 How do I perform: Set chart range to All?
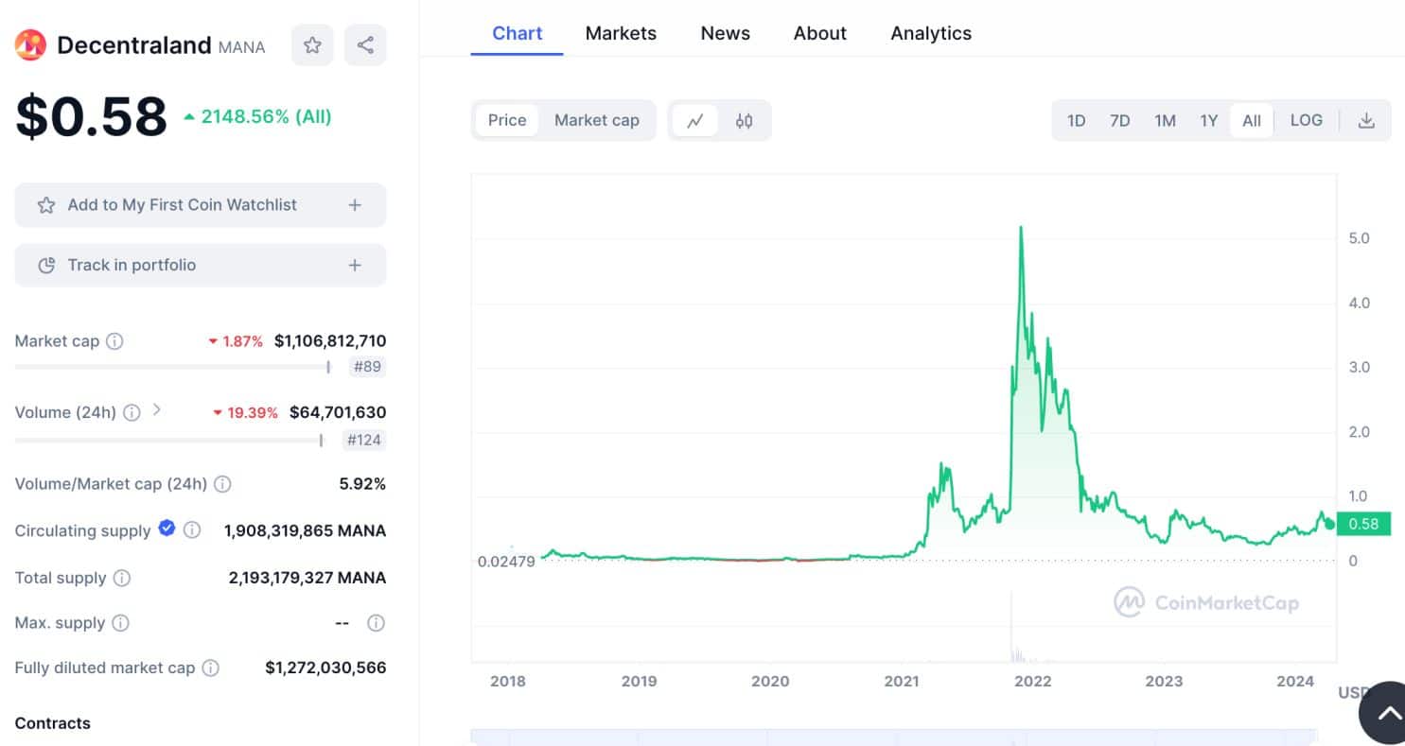[1252, 120]
